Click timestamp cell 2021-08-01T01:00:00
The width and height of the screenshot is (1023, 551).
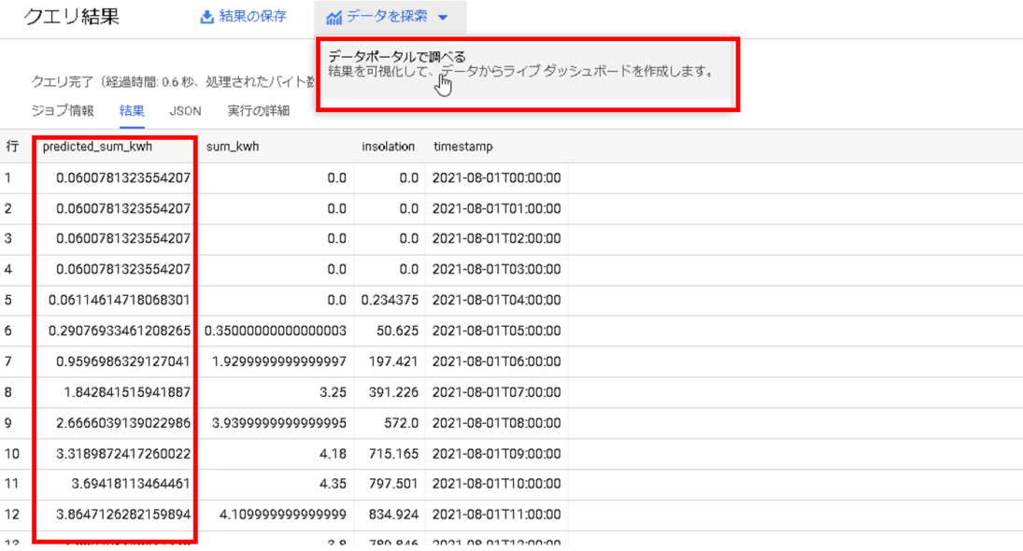click(x=496, y=208)
